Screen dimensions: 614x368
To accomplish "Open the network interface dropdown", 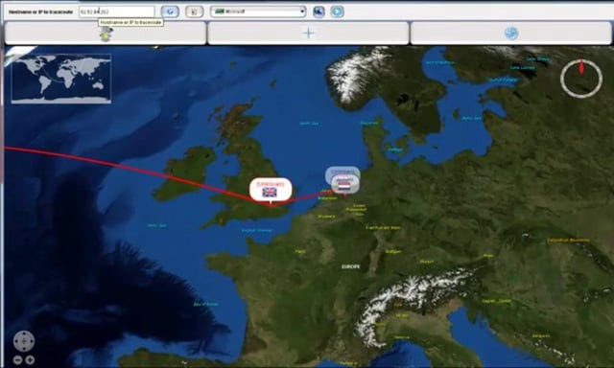I will point(258,11).
